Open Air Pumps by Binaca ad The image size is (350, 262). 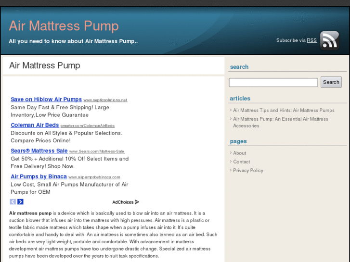pyautogui.click(x=39, y=176)
